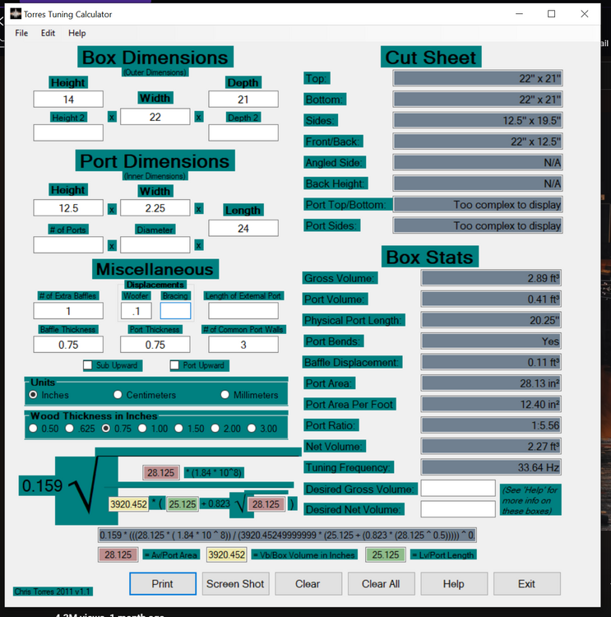The height and width of the screenshot is (617, 611).
Task: Click the Box Depth field containing 21
Action: tap(243, 100)
